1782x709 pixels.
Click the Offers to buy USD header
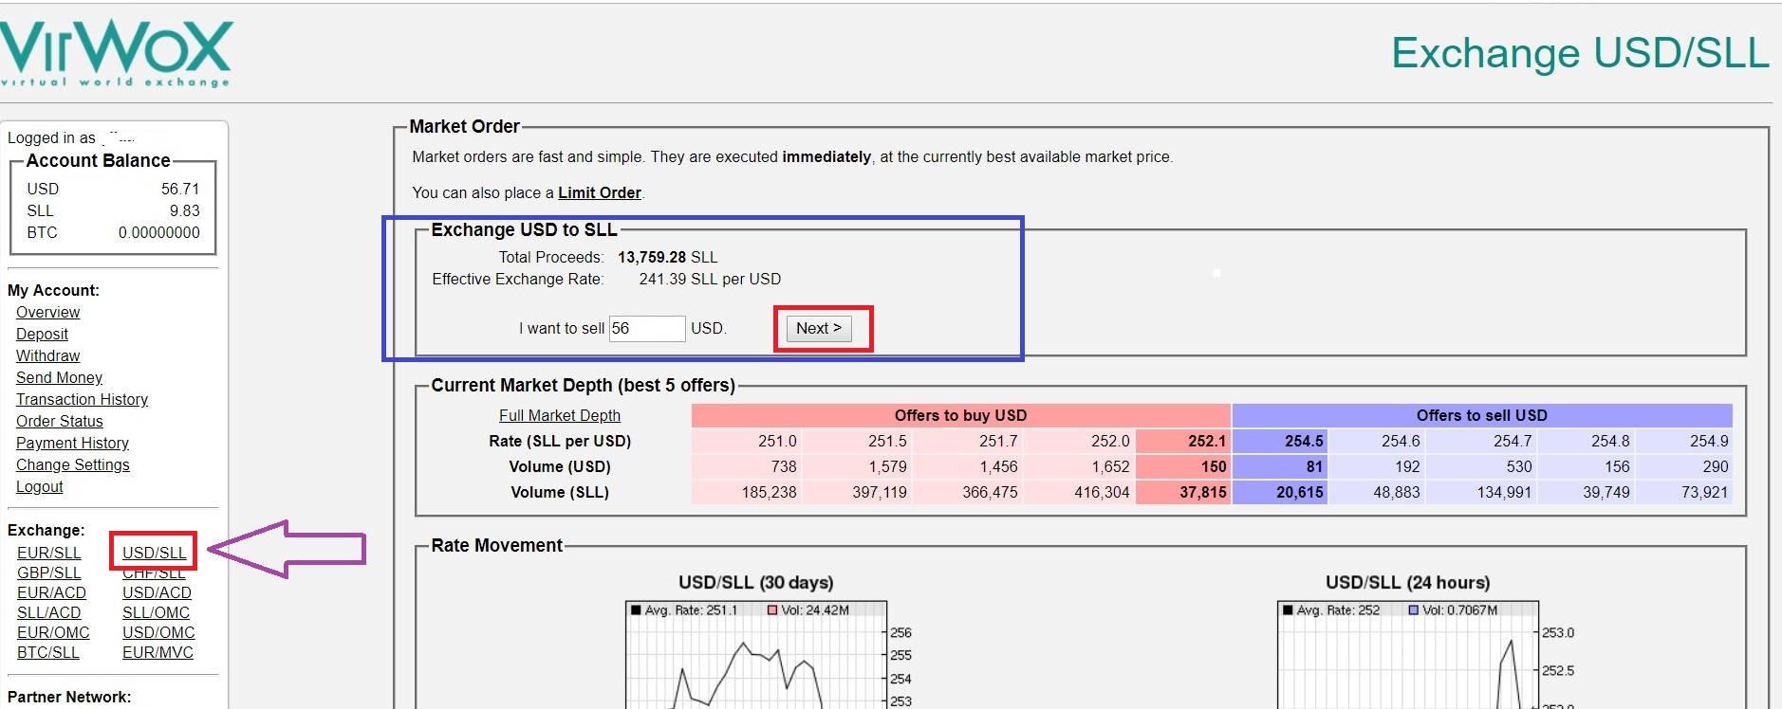(x=960, y=415)
